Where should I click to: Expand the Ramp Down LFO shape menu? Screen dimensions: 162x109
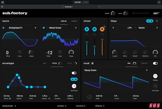pos(147,70)
